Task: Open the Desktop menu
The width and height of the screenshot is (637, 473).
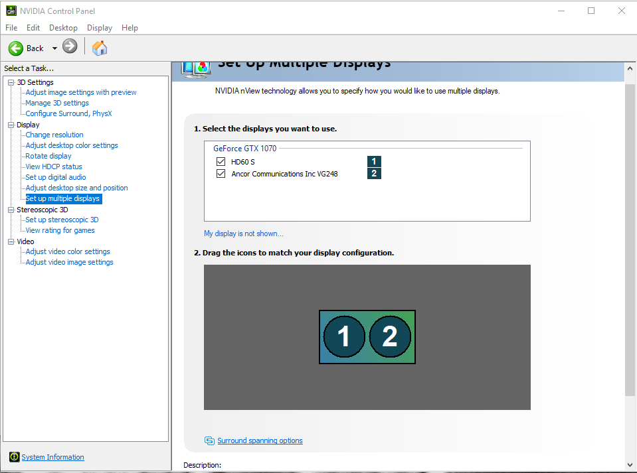Action: tap(63, 28)
